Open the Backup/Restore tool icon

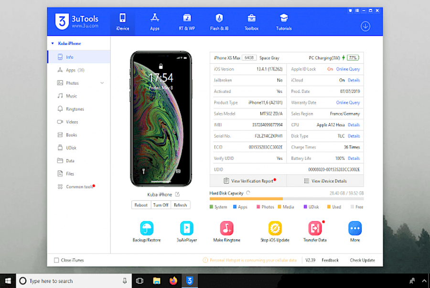[x=146, y=228]
